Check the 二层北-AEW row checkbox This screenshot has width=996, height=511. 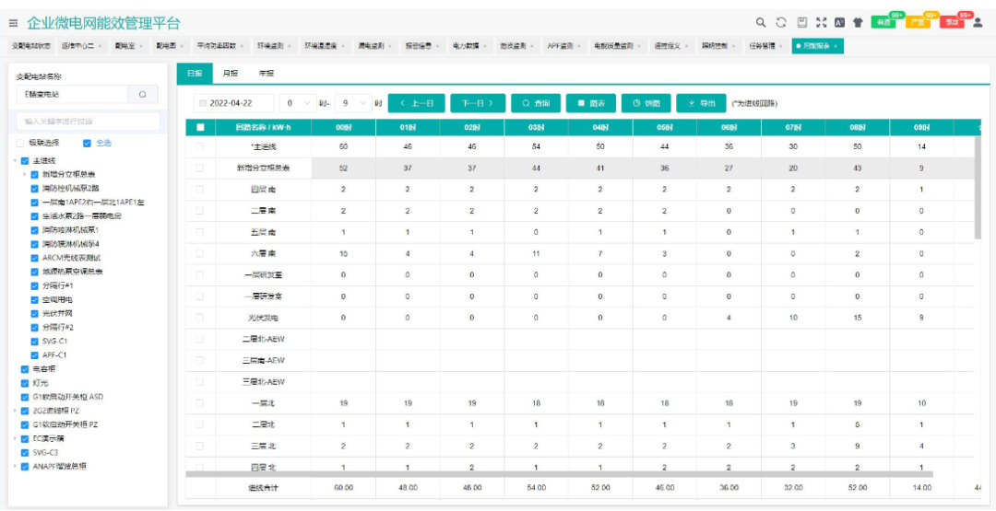tap(201, 339)
